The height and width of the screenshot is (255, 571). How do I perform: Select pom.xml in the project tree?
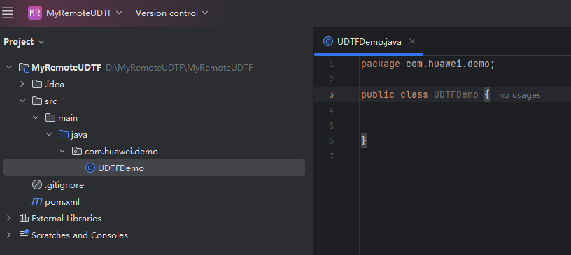pos(154,201)
